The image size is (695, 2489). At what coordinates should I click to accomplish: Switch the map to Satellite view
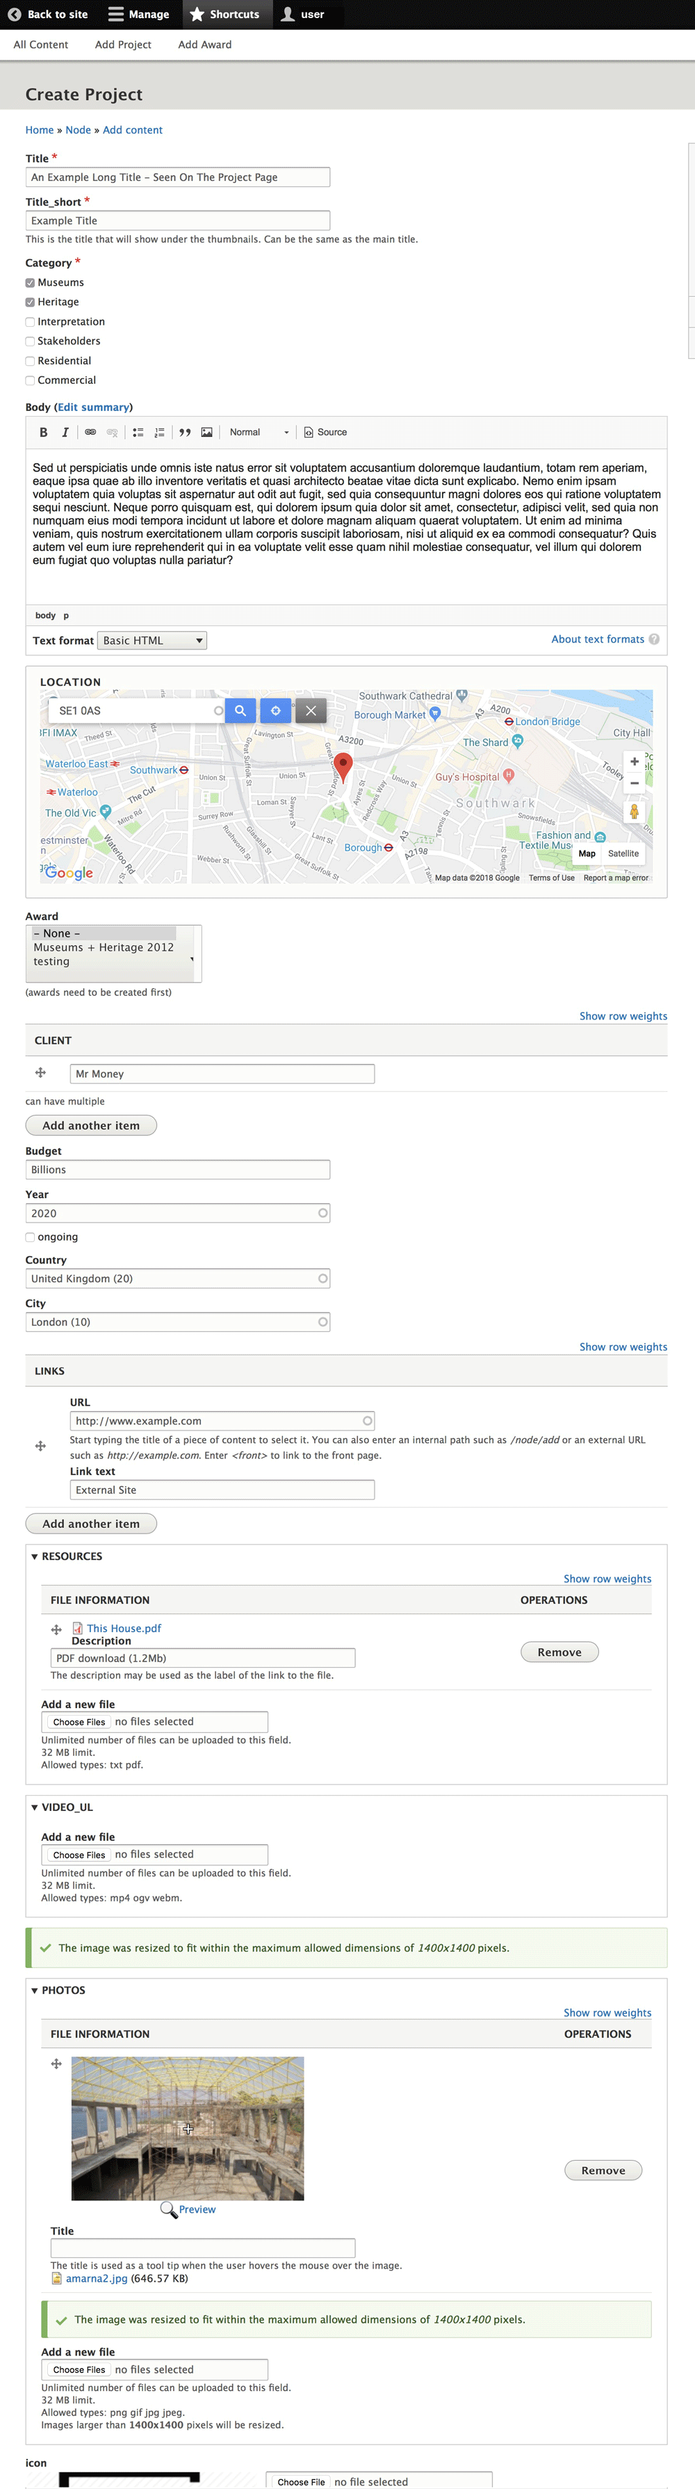(623, 854)
